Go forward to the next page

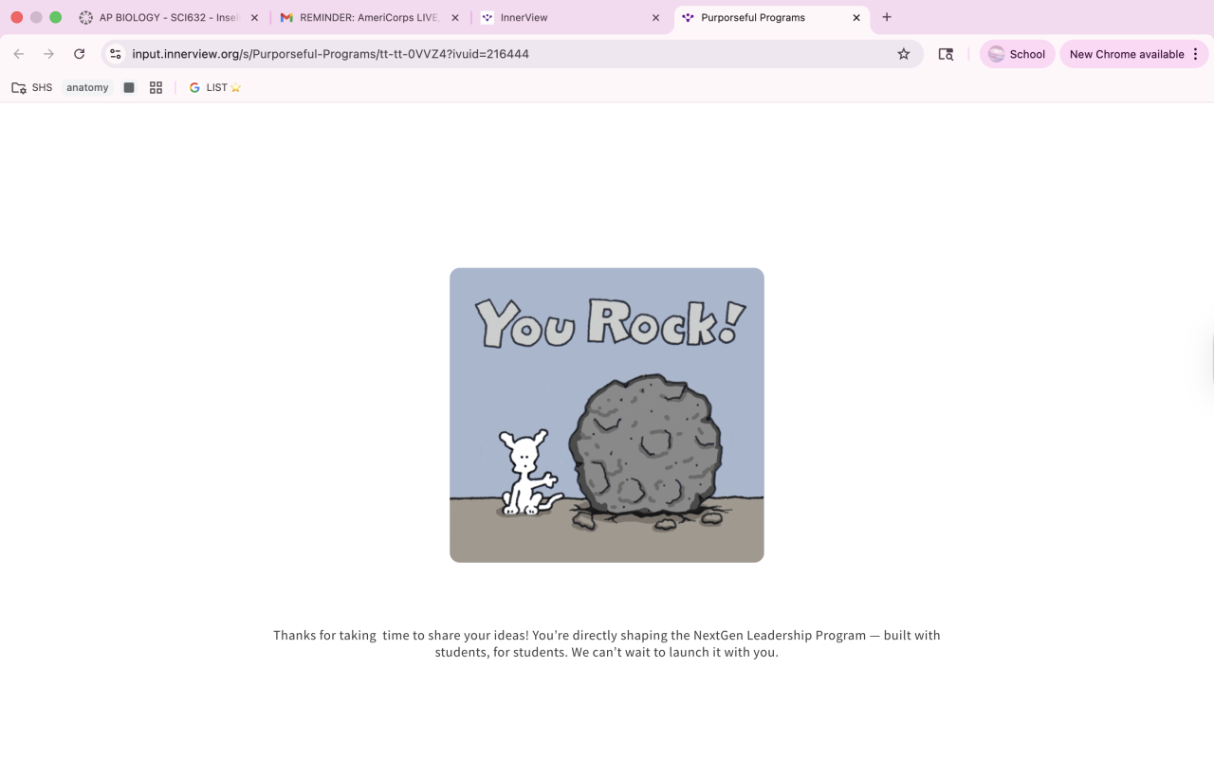tap(49, 54)
